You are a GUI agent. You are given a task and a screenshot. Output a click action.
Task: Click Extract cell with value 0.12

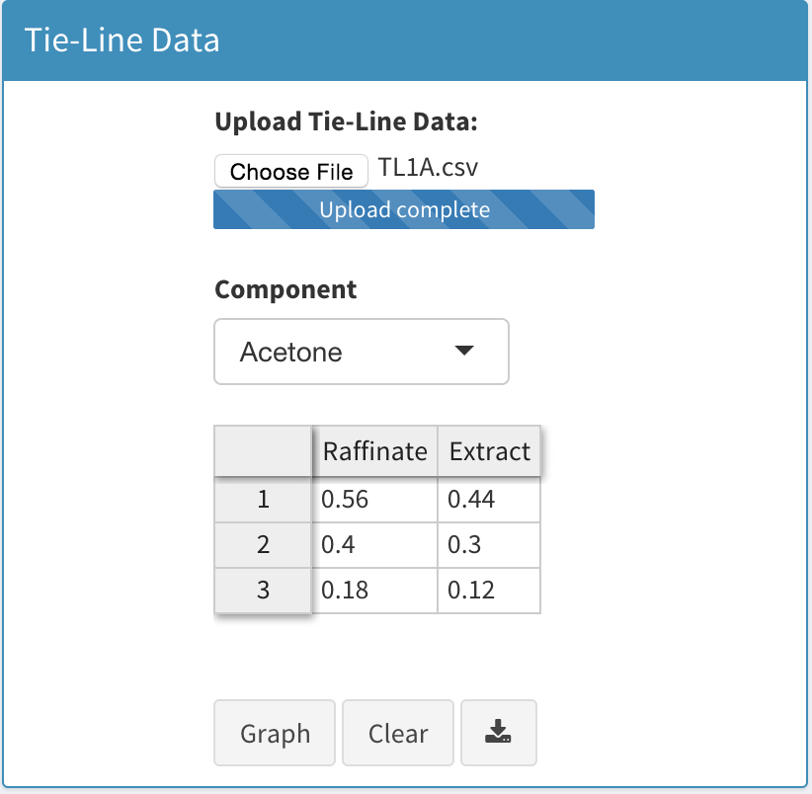(489, 591)
